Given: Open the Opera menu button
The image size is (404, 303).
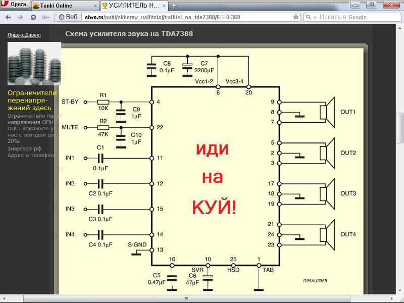Looking at the screenshot, I should tap(14, 5).
